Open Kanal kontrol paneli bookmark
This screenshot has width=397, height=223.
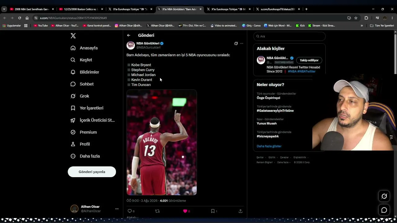click(97, 26)
